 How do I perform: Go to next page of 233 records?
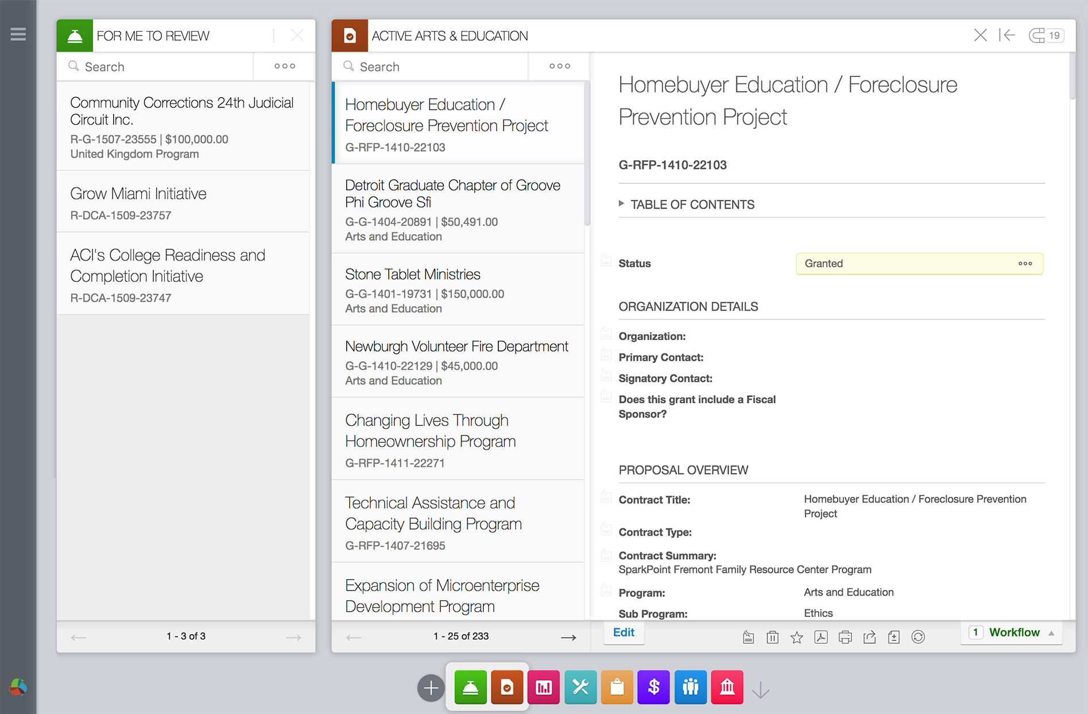[568, 637]
